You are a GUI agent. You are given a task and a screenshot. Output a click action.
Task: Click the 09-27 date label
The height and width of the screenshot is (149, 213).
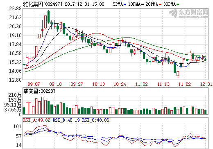[x=77, y=84]
